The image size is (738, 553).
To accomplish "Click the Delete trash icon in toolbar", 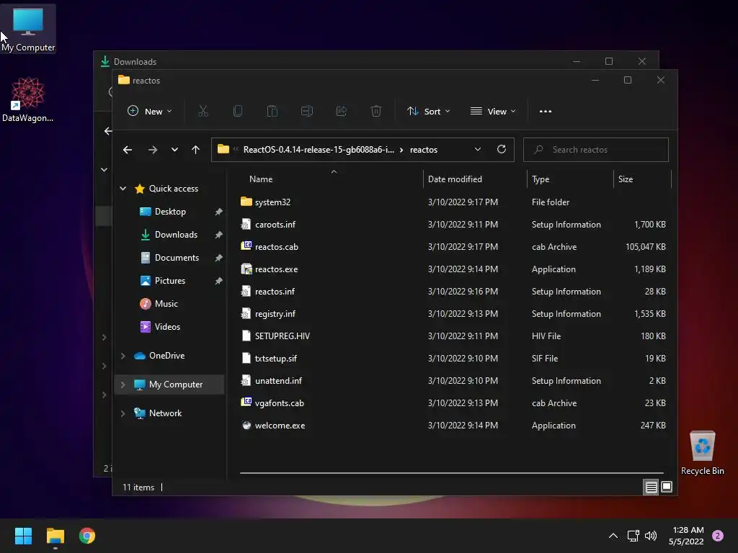I will pyautogui.click(x=375, y=112).
